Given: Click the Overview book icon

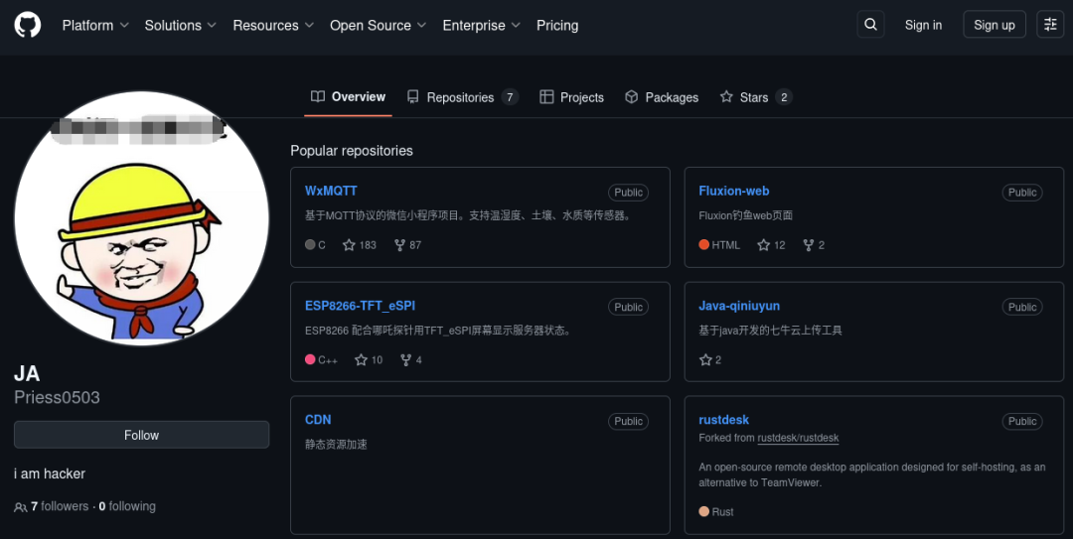Looking at the screenshot, I should click(318, 96).
